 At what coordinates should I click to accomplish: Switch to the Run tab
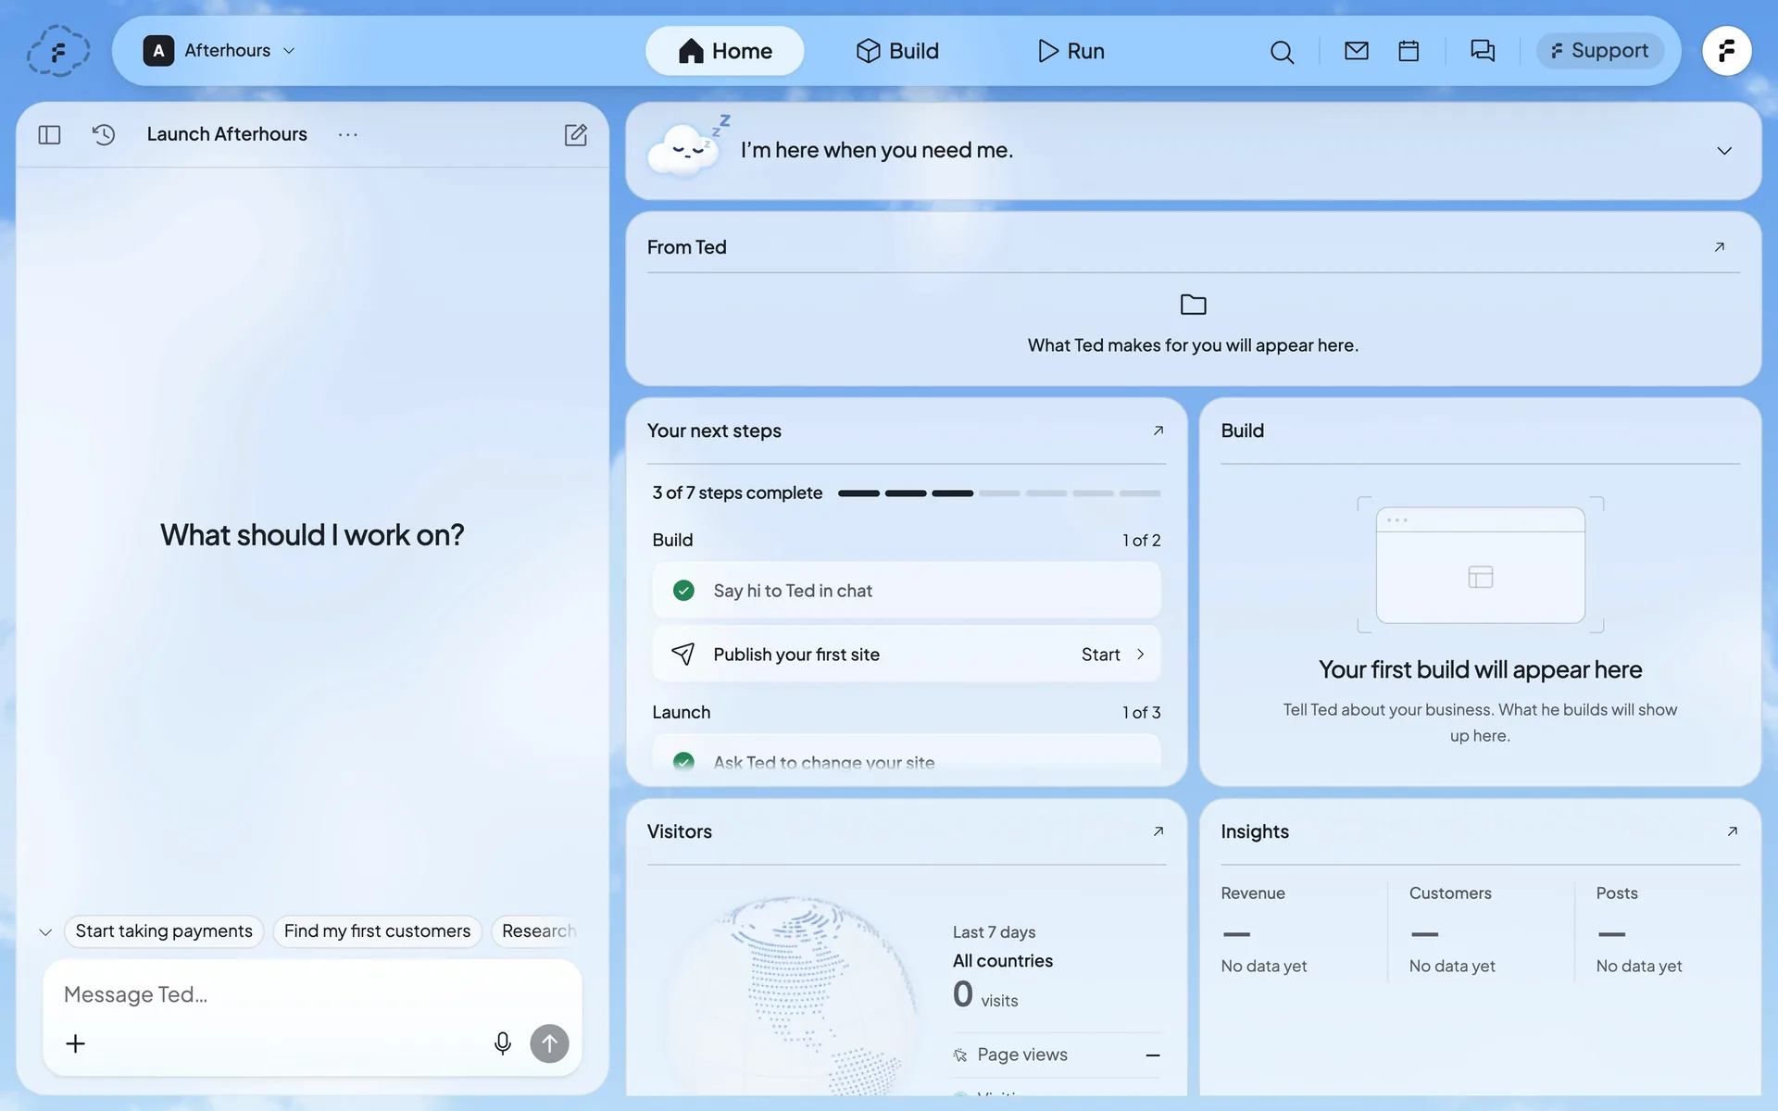coord(1071,51)
